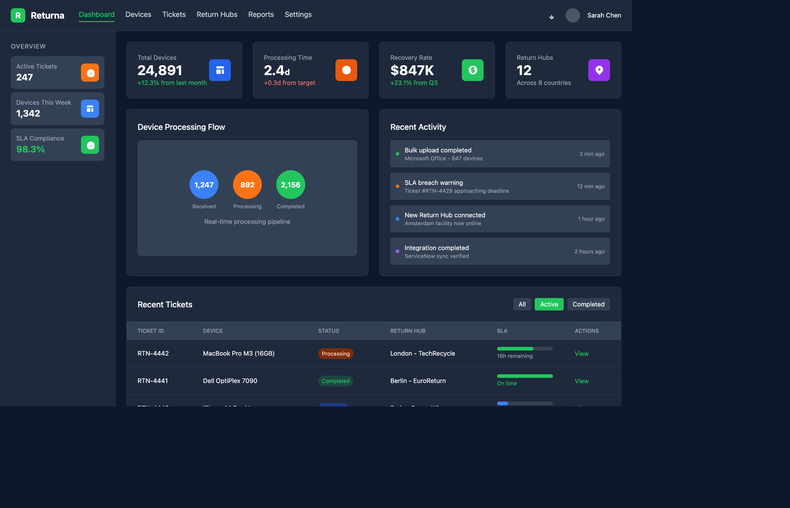790x508 pixels.
Task: Click Sarah Chen's profile avatar
Action: pos(573,15)
